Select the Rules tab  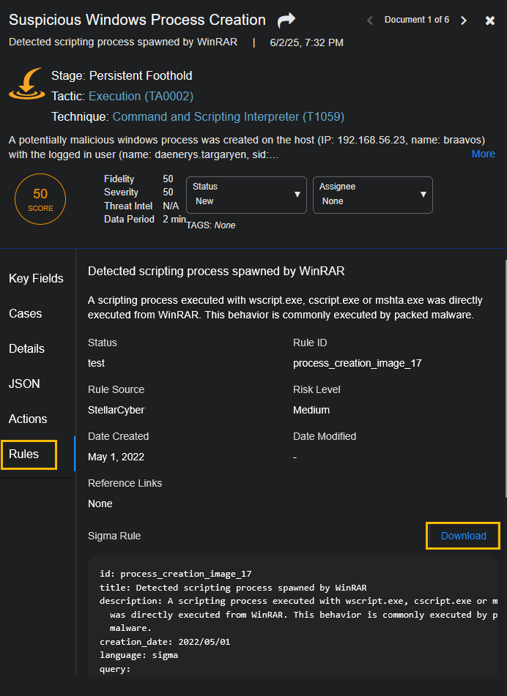[23, 454]
